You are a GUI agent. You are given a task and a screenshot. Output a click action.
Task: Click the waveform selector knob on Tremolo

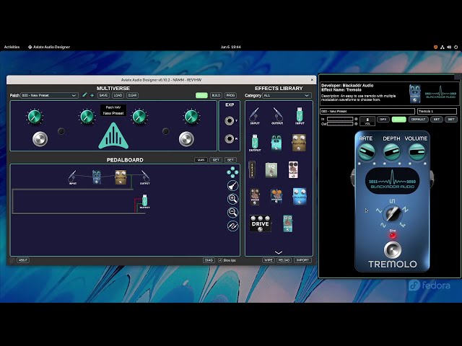tap(392, 213)
